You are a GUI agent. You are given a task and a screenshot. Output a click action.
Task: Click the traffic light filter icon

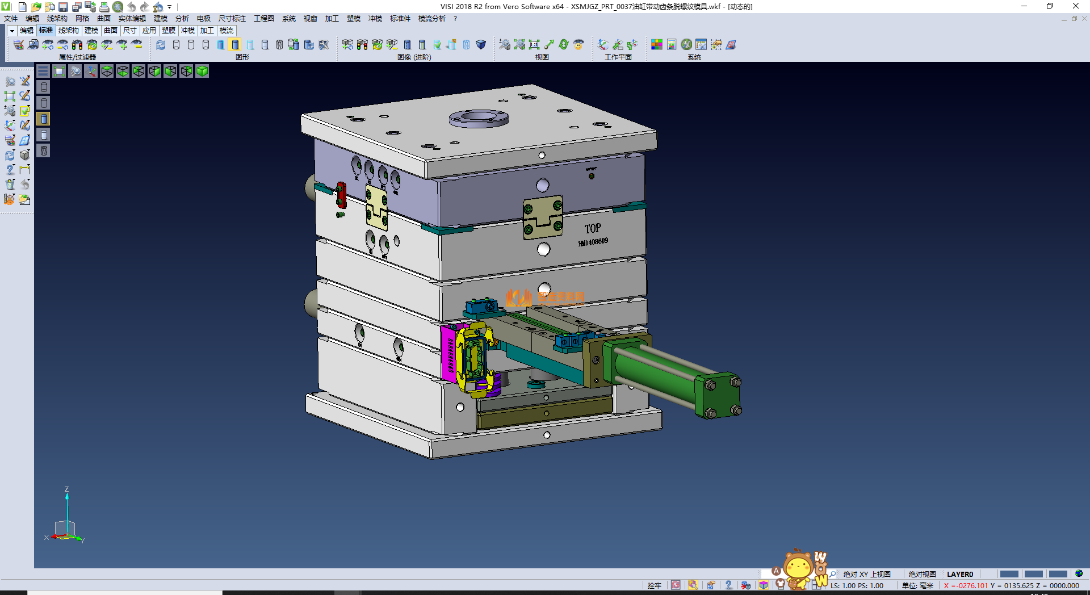coord(78,45)
